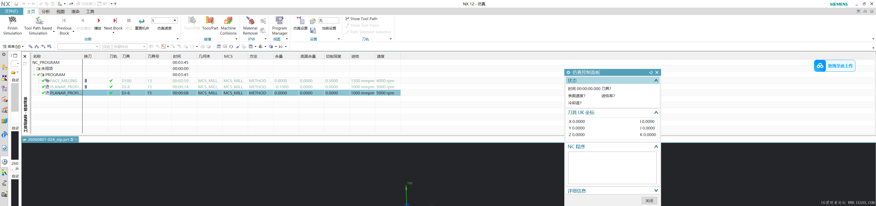
Task: Open Tool Path Based Simulation
Action: tap(38, 26)
